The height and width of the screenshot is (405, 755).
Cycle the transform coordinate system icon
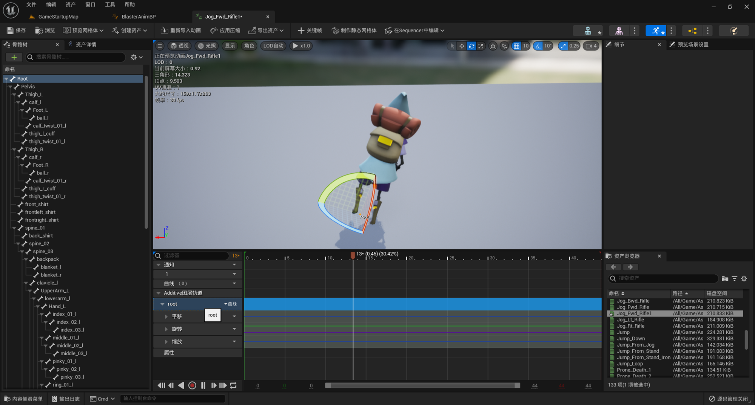click(493, 46)
